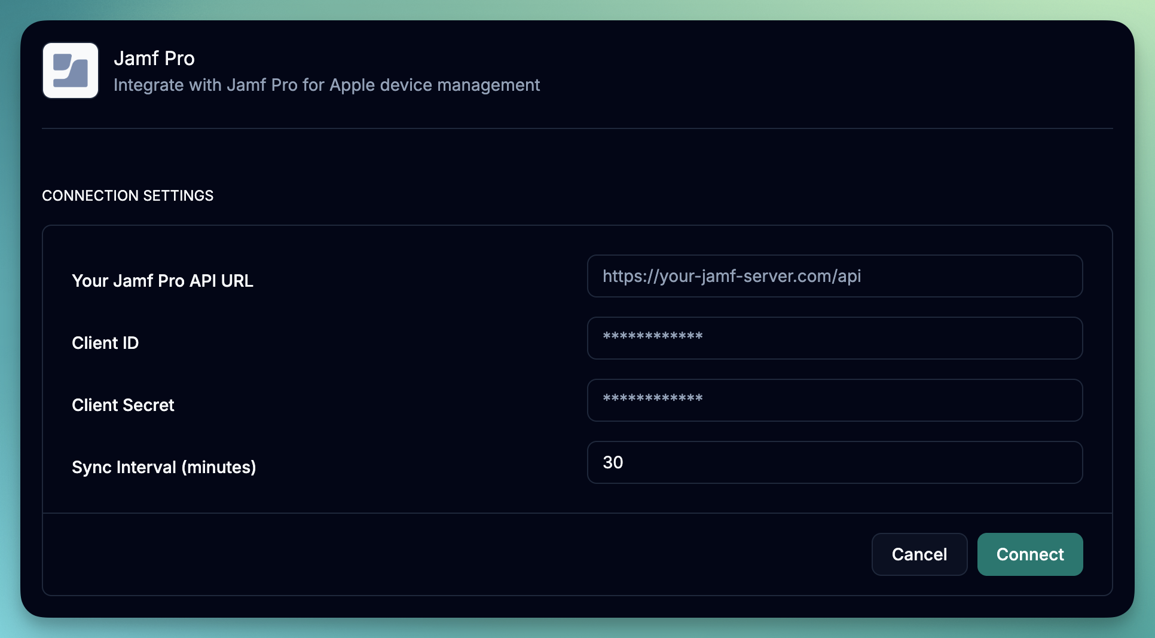Click the Jamf Pro title text
This screenshot has height=638, width=1155.
click(154, 59)
